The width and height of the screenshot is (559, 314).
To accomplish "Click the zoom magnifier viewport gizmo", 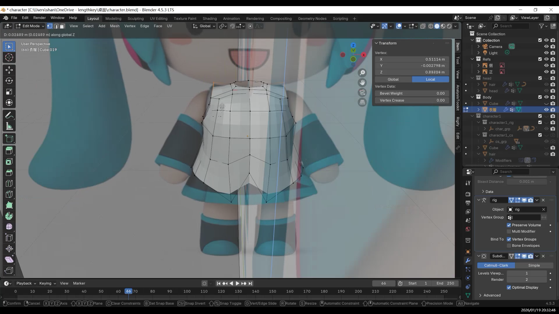I will point(362,73).
